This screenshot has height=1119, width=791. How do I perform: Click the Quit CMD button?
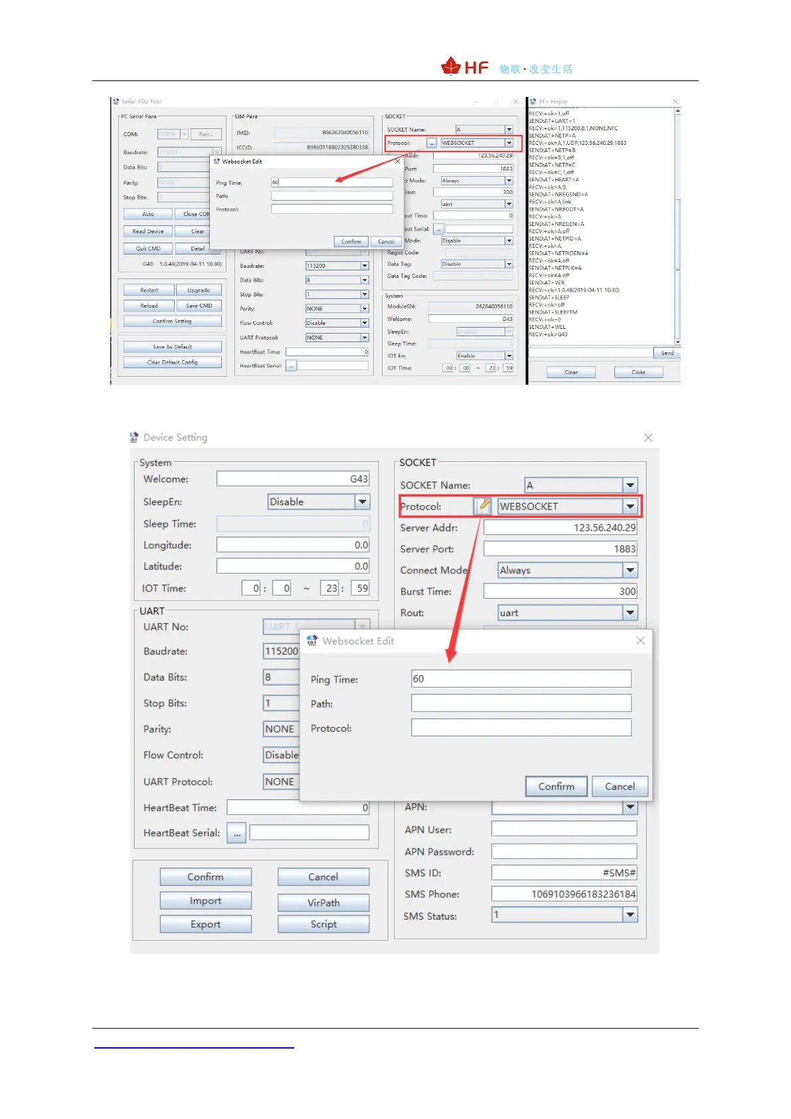tap(148, 249)
